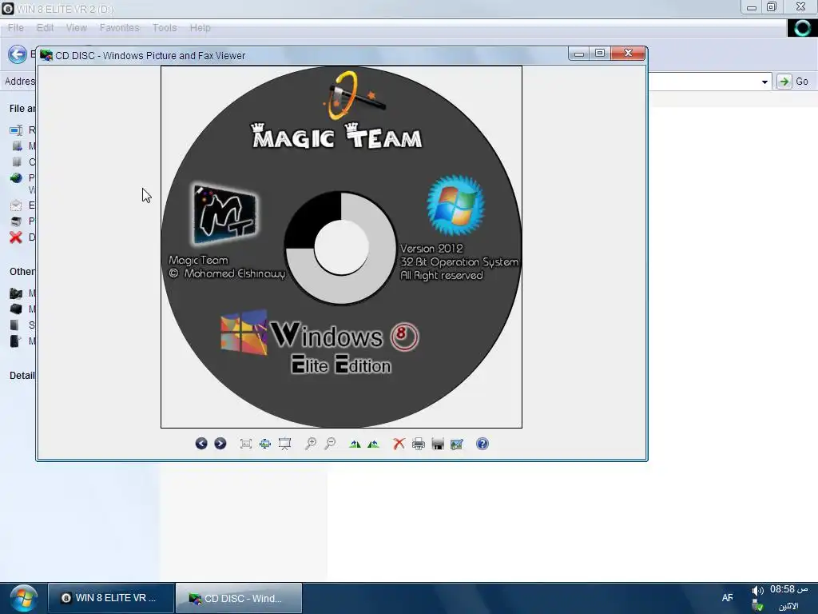Viewport: 818px width, 614px height.
Task: Open the Edit menu in Explorer
Action: pos(45,28)
